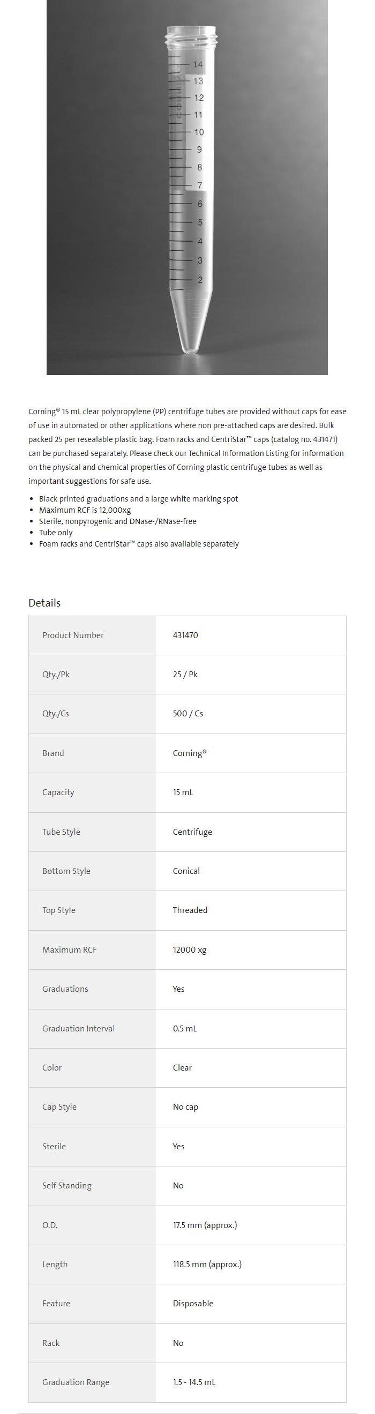Click the Qty./Pk value 25 / Pk
The image size is (375, 1414).
[185, 674]
